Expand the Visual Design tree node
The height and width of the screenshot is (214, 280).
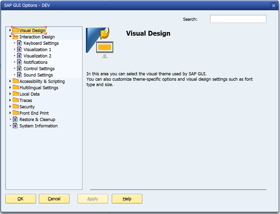tap(10, 30)
